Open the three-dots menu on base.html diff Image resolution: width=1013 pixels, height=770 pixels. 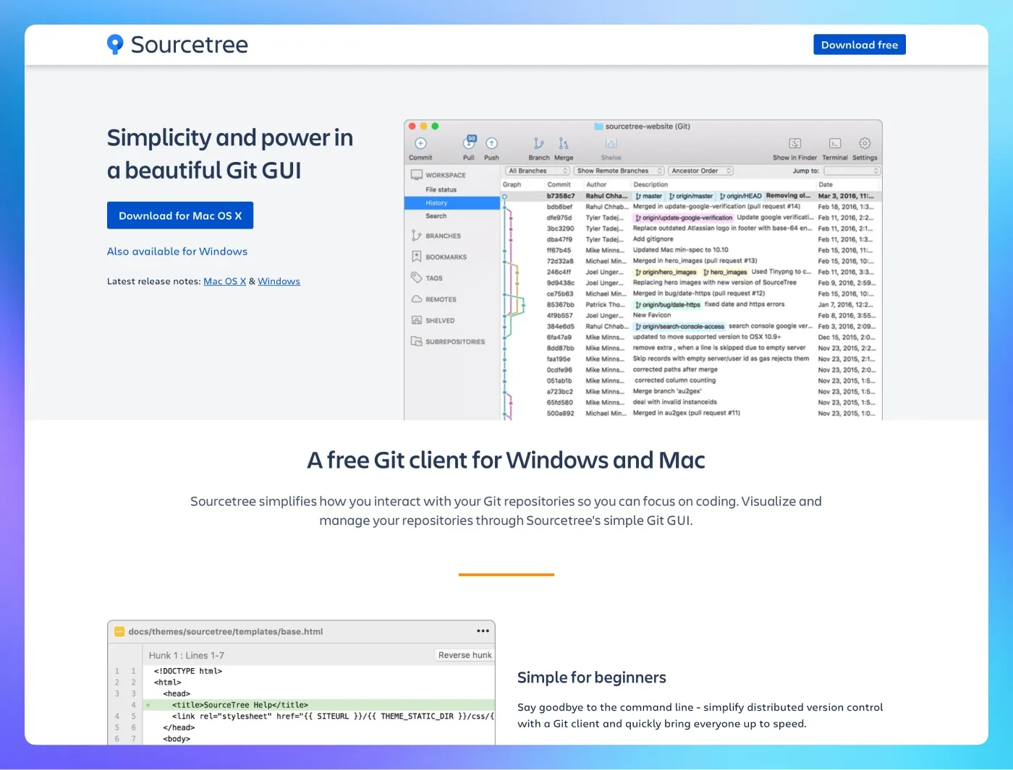click(x=483, y=631)
